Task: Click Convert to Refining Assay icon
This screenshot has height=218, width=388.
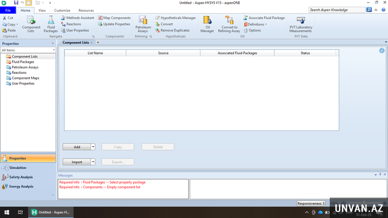Action: click(229, 23)
